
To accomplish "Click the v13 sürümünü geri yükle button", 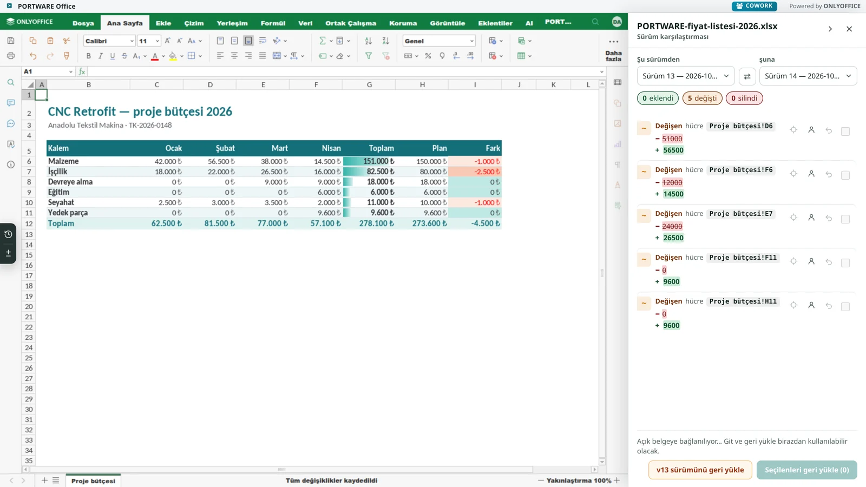I will click(x=700, y=470).
